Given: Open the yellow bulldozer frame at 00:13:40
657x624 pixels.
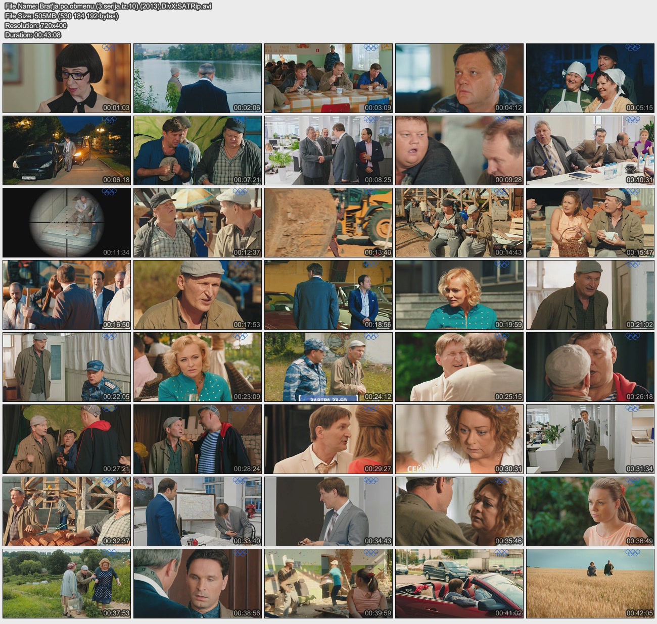Looking at the screenshot, I should (329, 222).
